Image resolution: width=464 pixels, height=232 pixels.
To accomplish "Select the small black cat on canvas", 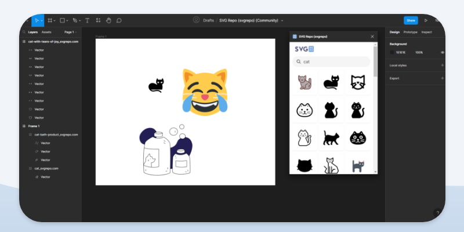I will pos(156,85).
